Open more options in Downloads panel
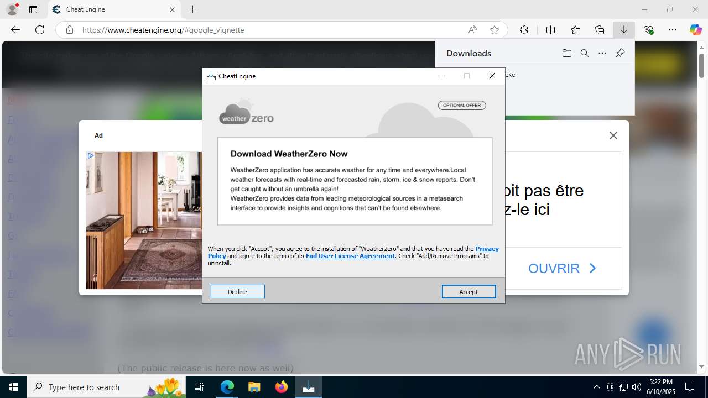Screen dimensions: 708x398 click(x=602, y=53)
